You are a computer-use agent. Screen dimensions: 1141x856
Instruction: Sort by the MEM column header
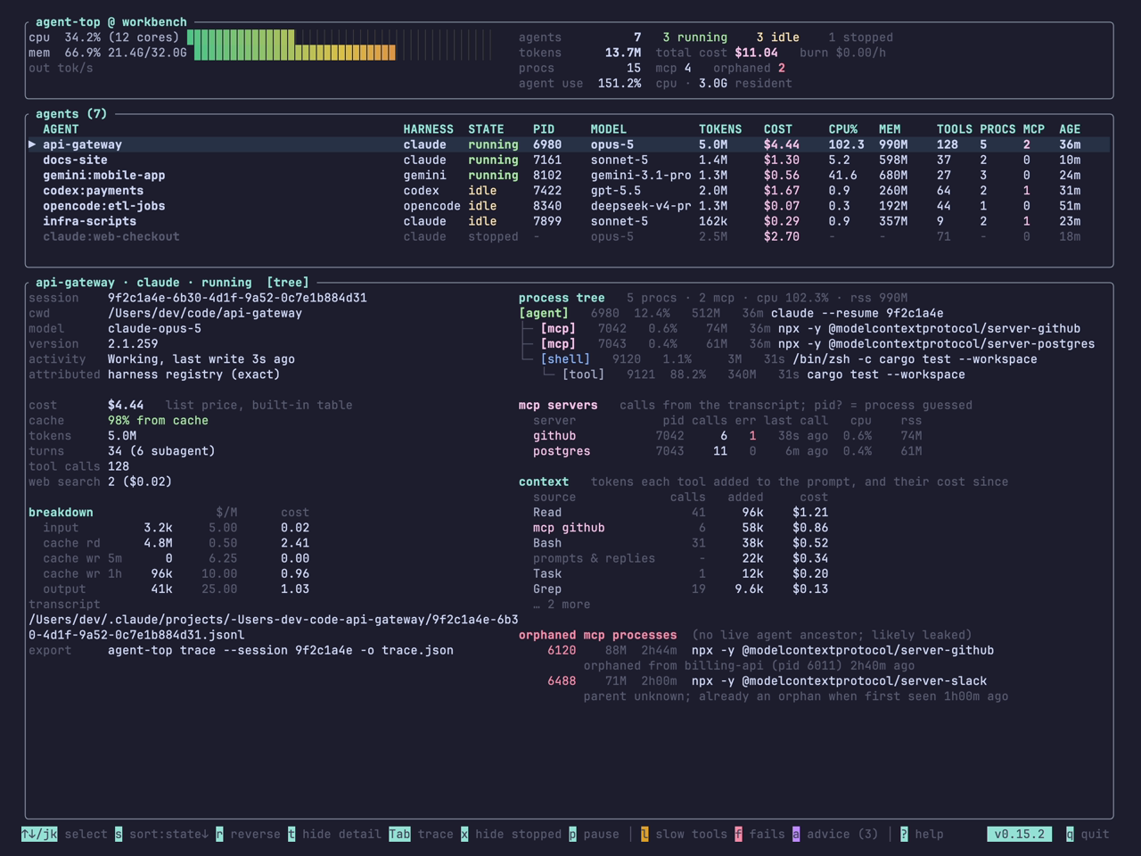click(x=890, y=129)
